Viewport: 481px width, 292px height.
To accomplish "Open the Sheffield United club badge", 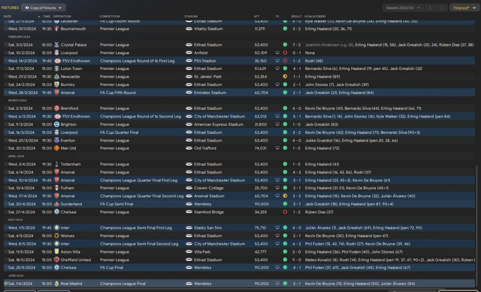I will coord(57,260).
